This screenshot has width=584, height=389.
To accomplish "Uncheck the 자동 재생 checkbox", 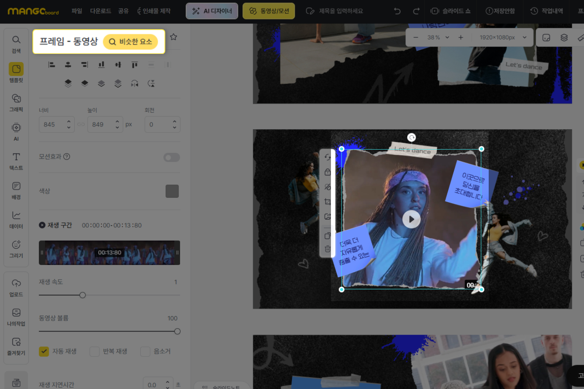I will pyautogui.click(x=44, y=351).
